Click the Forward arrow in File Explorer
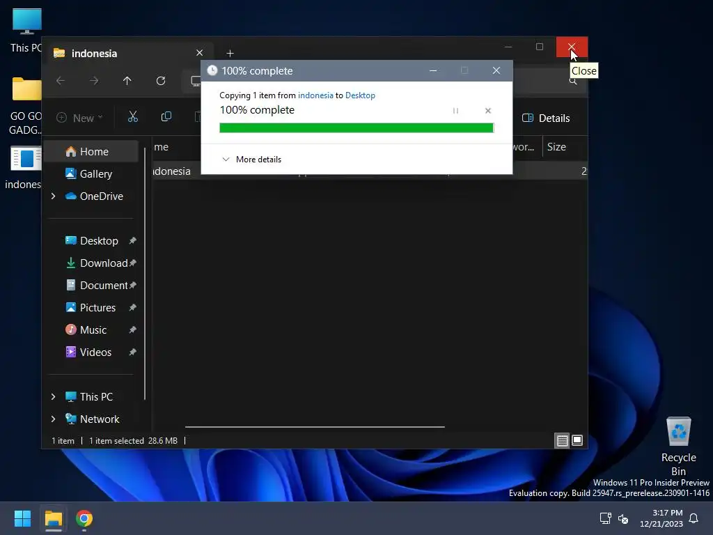The width and height of the screenshot is (713, 535). pos(94,81)
